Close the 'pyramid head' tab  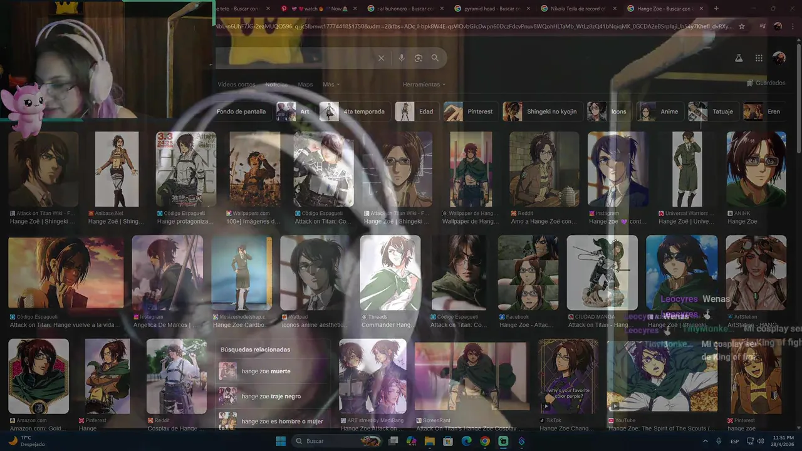527,9
